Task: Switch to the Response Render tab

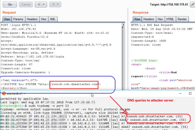Action: coord(182,19)
